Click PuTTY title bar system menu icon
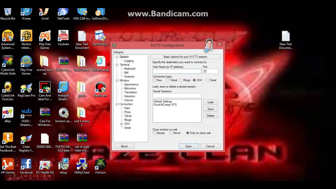This screenshot has height=189, width=336. 114,45
